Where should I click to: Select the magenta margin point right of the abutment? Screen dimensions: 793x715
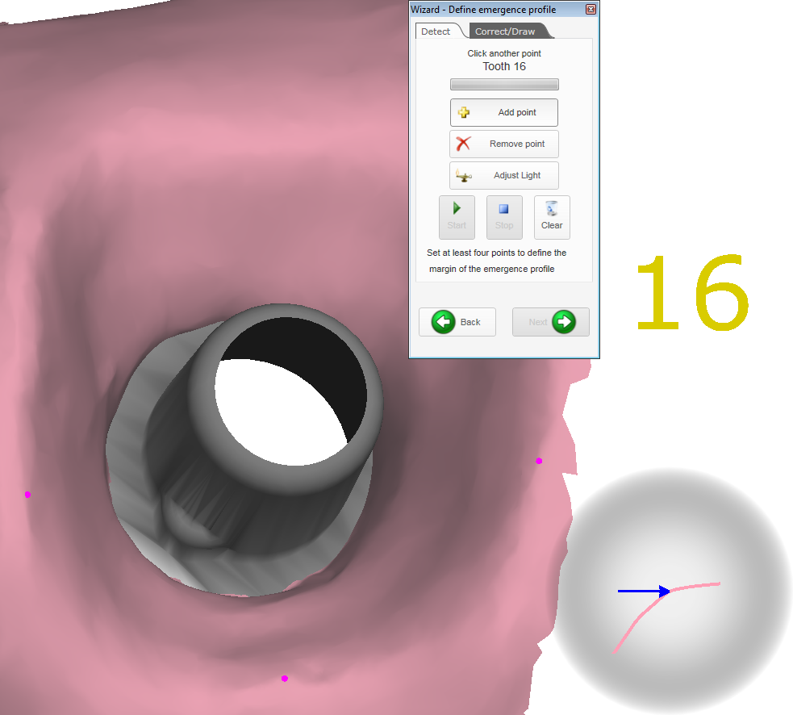coord(539,461)
